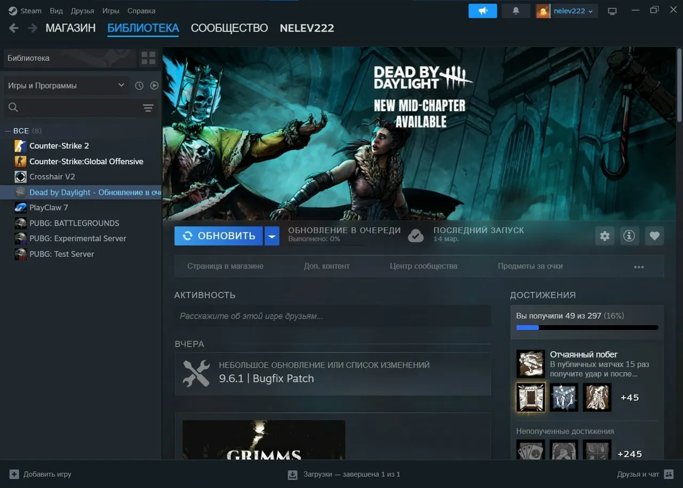Click the 'ОБНОВИТЬ' button
Screen dimensions: 683x488
tap(219, 236)
